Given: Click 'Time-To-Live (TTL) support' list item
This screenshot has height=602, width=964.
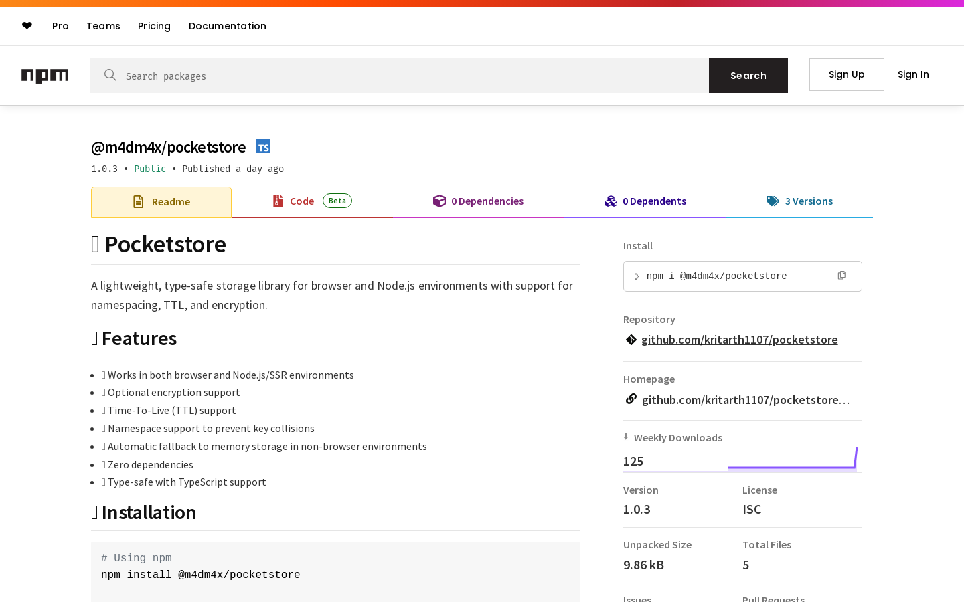Looking at the screenshot, I should (x=169, y=411).
